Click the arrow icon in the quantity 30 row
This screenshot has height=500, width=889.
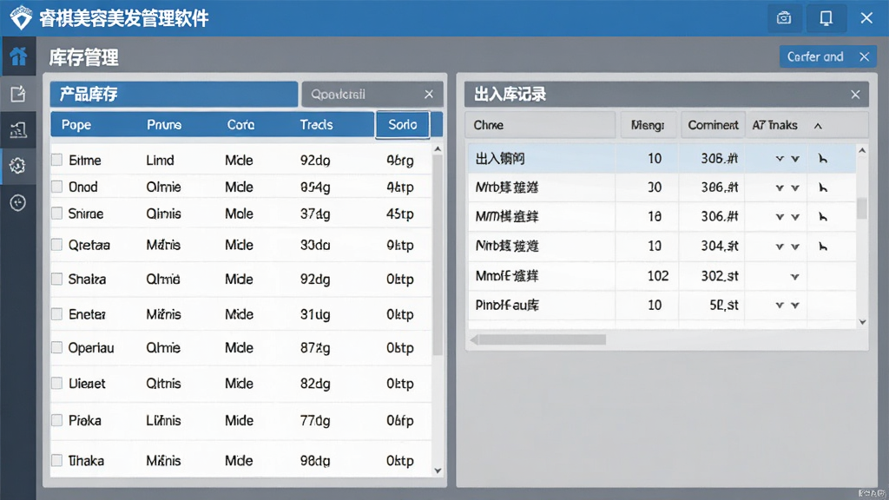point(823,187)
